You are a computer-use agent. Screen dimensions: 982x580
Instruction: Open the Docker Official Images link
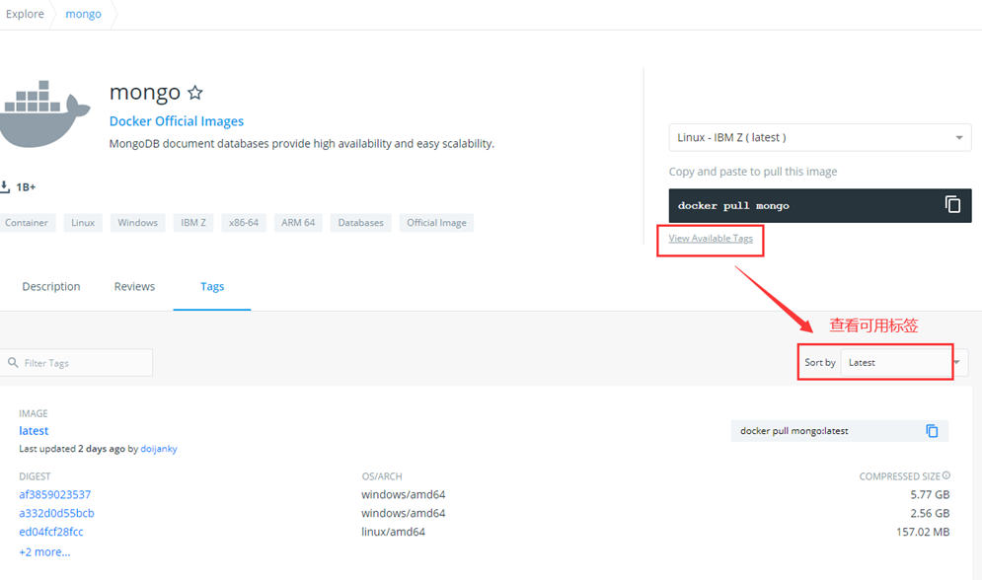tap(177, 121)
